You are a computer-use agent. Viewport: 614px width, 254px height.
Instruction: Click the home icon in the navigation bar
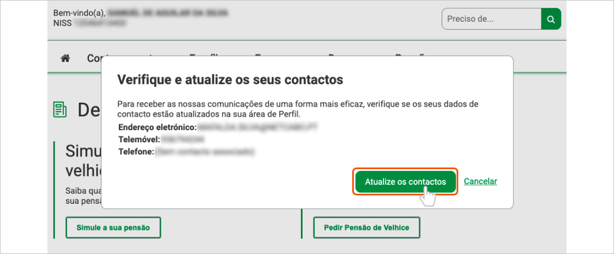click(x=66, y=58)
